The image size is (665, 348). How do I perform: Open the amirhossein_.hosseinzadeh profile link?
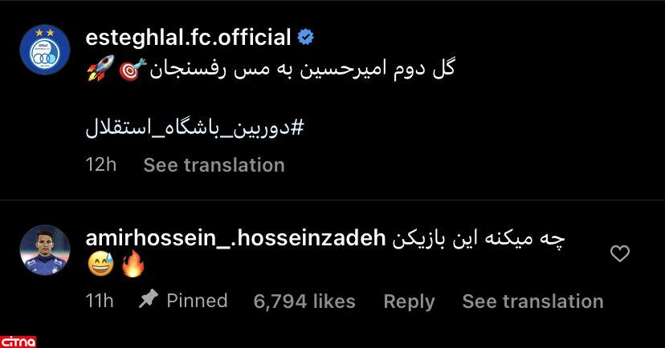pos(236,239)
